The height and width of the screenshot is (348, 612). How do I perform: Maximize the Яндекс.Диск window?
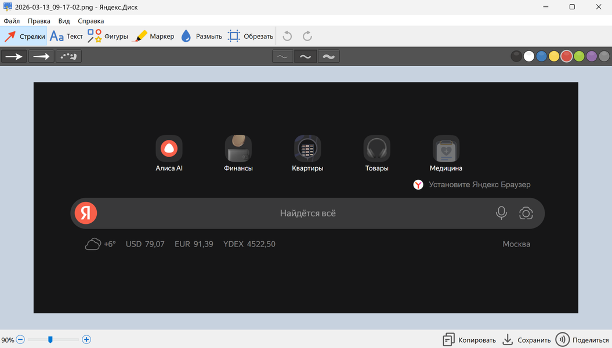pyautogui.click(x=572, y=7)
